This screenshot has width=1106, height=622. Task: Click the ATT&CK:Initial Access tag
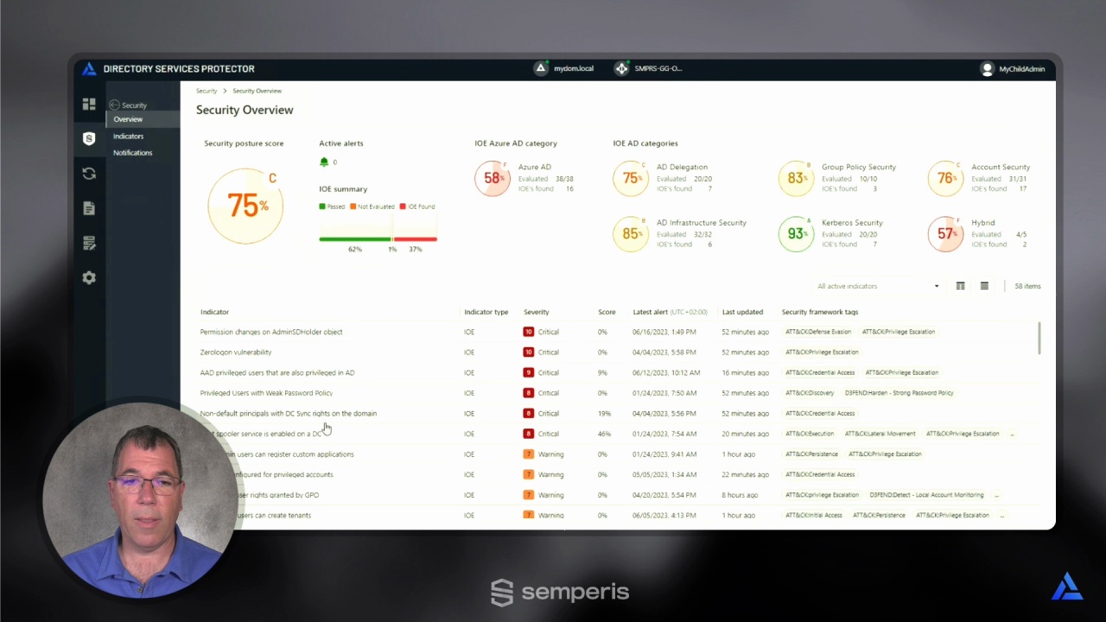pyautogui.click(x=813, y=516)
